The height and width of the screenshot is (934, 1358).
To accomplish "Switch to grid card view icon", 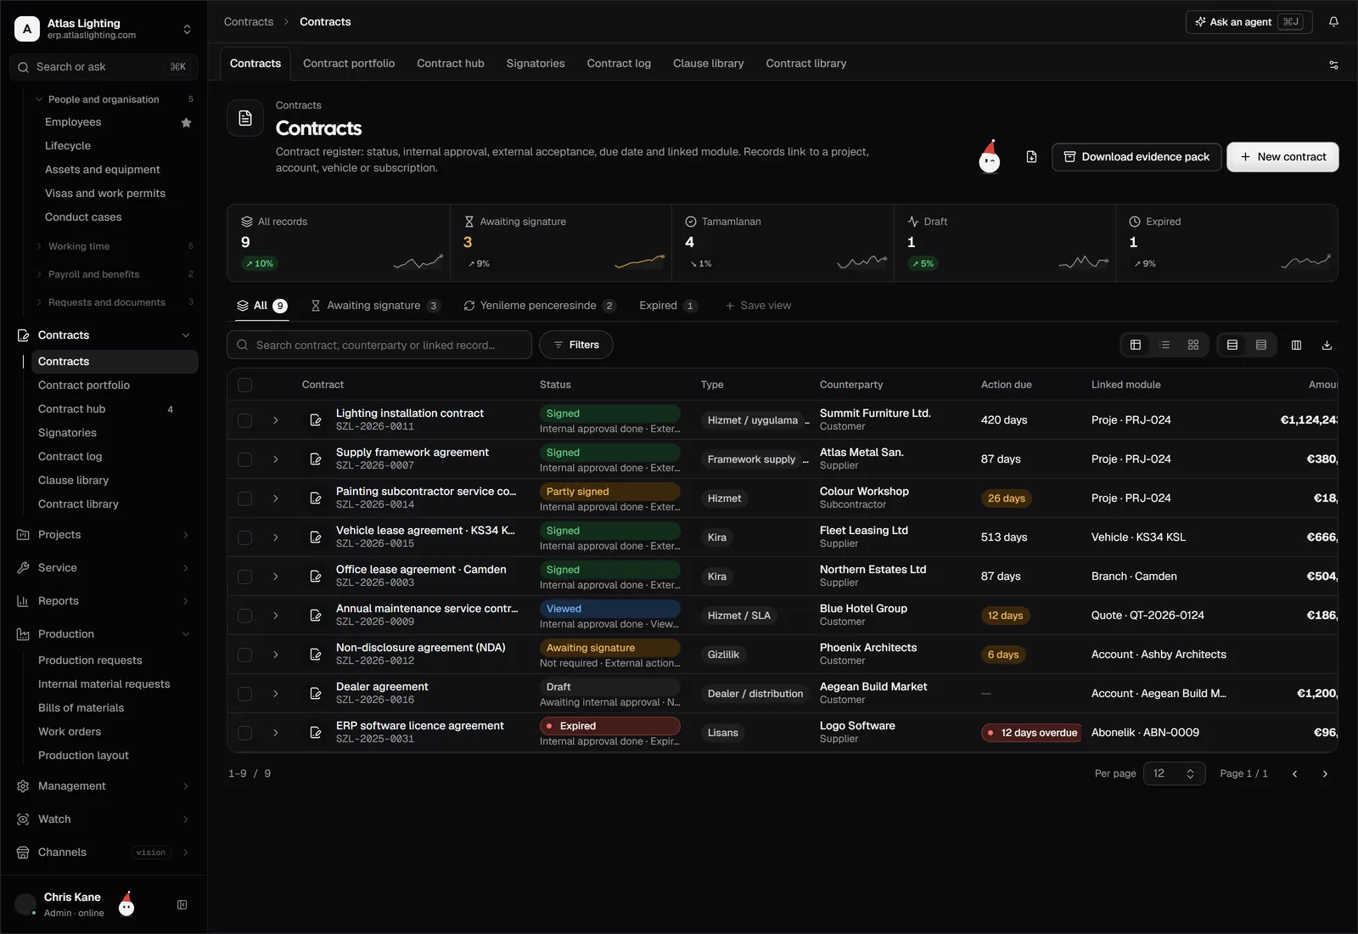I will tap(1192, 345).
